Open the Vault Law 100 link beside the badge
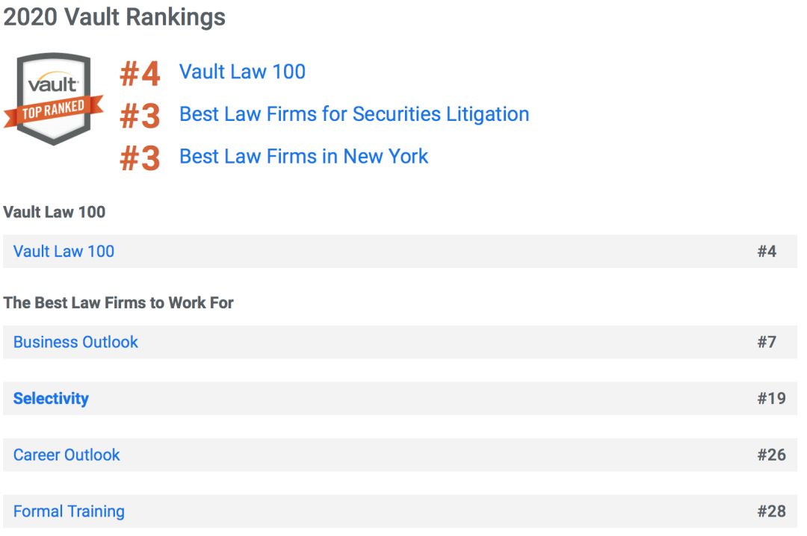The image size is (807, 536). click(242, 72)
